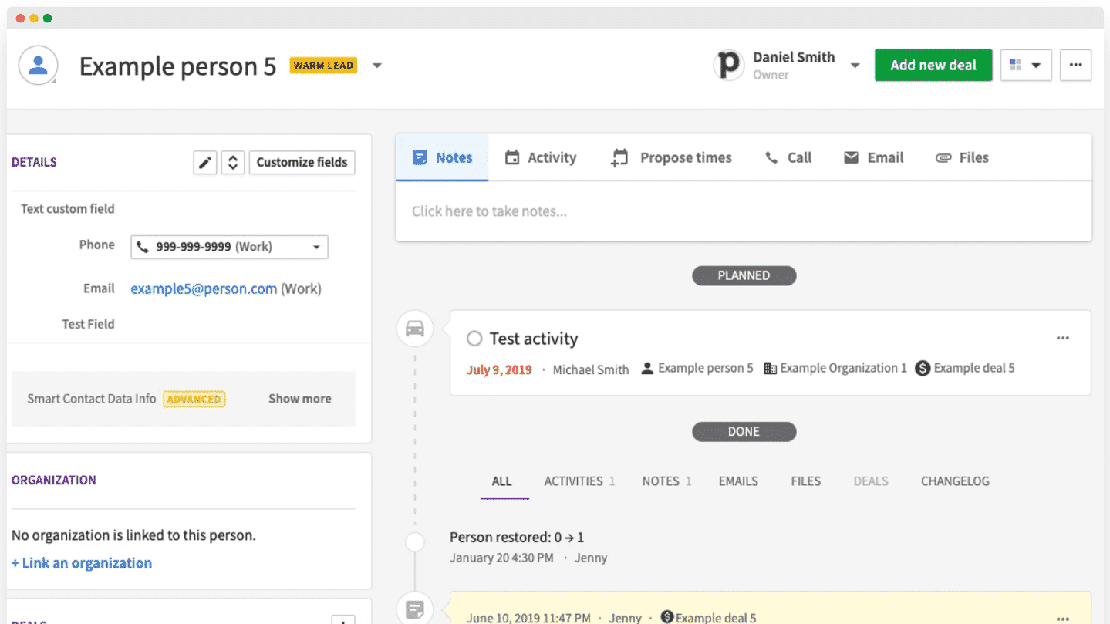Image resolution: width=1110 pixels, height=624 pixels.
Task: Filter history by NOTES
Action: tap(666, 481)
